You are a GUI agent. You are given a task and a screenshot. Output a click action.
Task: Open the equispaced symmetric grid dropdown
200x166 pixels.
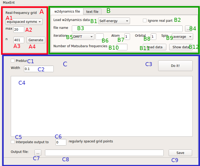pos(24,22)
